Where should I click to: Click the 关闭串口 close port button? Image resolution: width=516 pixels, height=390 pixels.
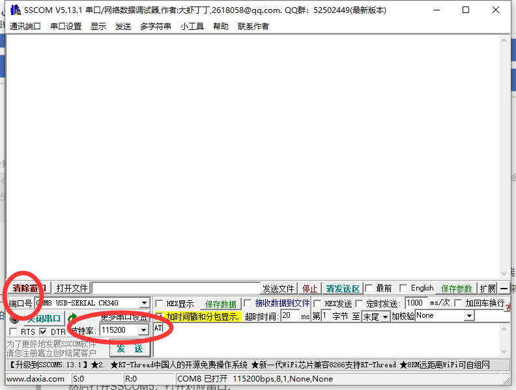(x=43, y=318)
